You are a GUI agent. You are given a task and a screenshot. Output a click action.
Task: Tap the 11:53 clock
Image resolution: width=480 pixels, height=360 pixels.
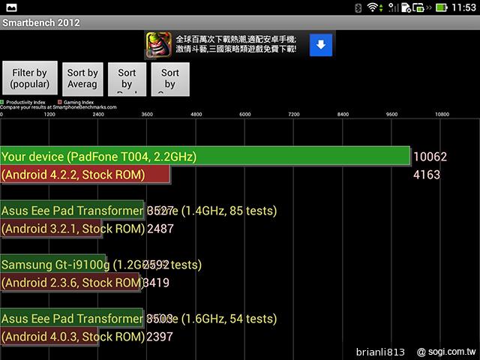pyautogui.click(x=463, y=7)
